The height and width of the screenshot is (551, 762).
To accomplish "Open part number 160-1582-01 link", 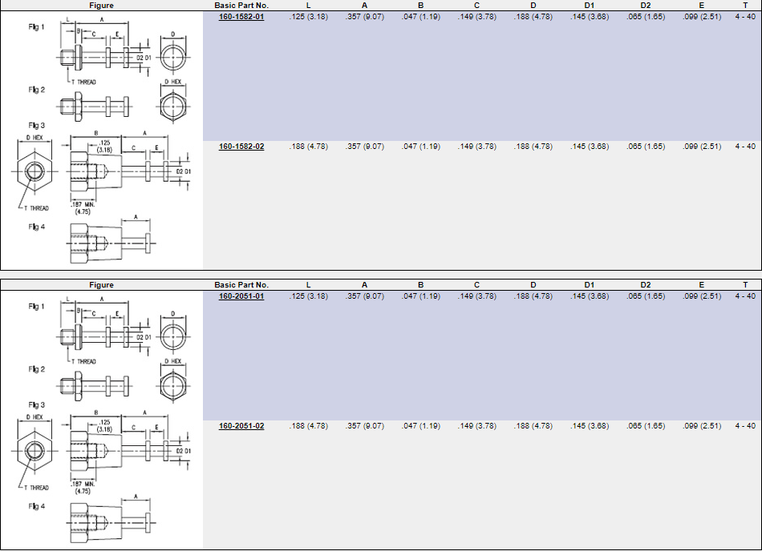I will tap(241, 16).
